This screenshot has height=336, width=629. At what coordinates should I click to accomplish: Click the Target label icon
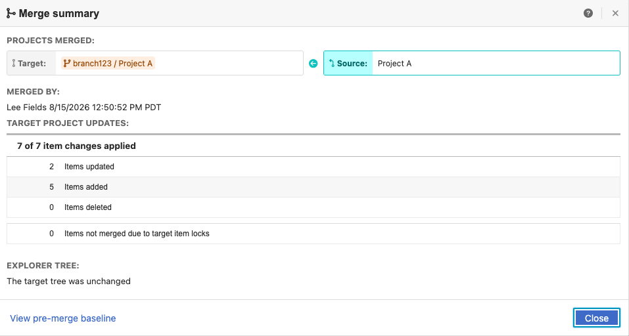[14, 63]
